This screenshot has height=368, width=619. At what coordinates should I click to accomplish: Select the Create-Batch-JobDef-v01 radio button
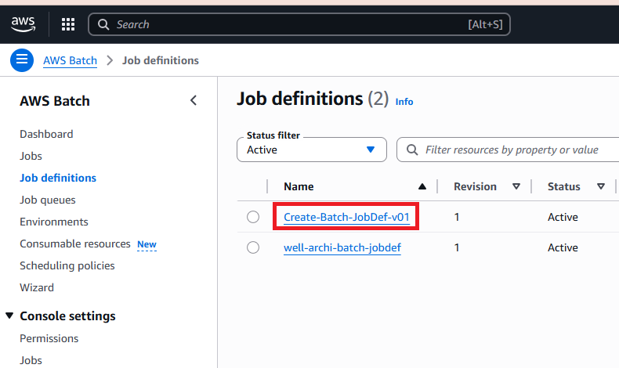253,217
